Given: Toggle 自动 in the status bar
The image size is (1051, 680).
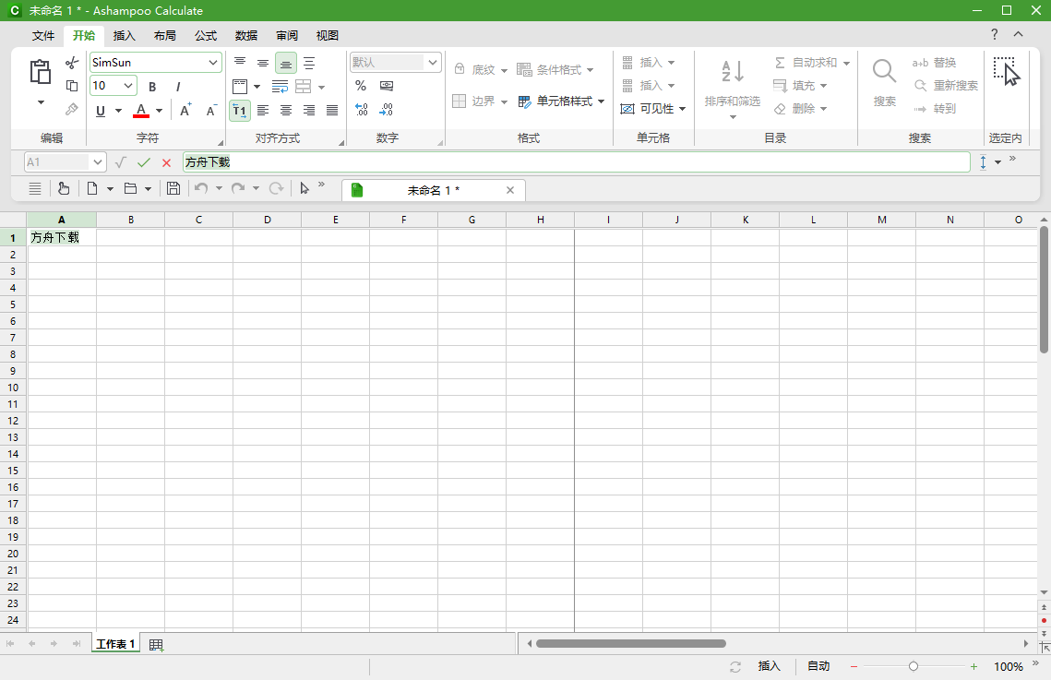Looking at the screenshot, I should [818, 666].
